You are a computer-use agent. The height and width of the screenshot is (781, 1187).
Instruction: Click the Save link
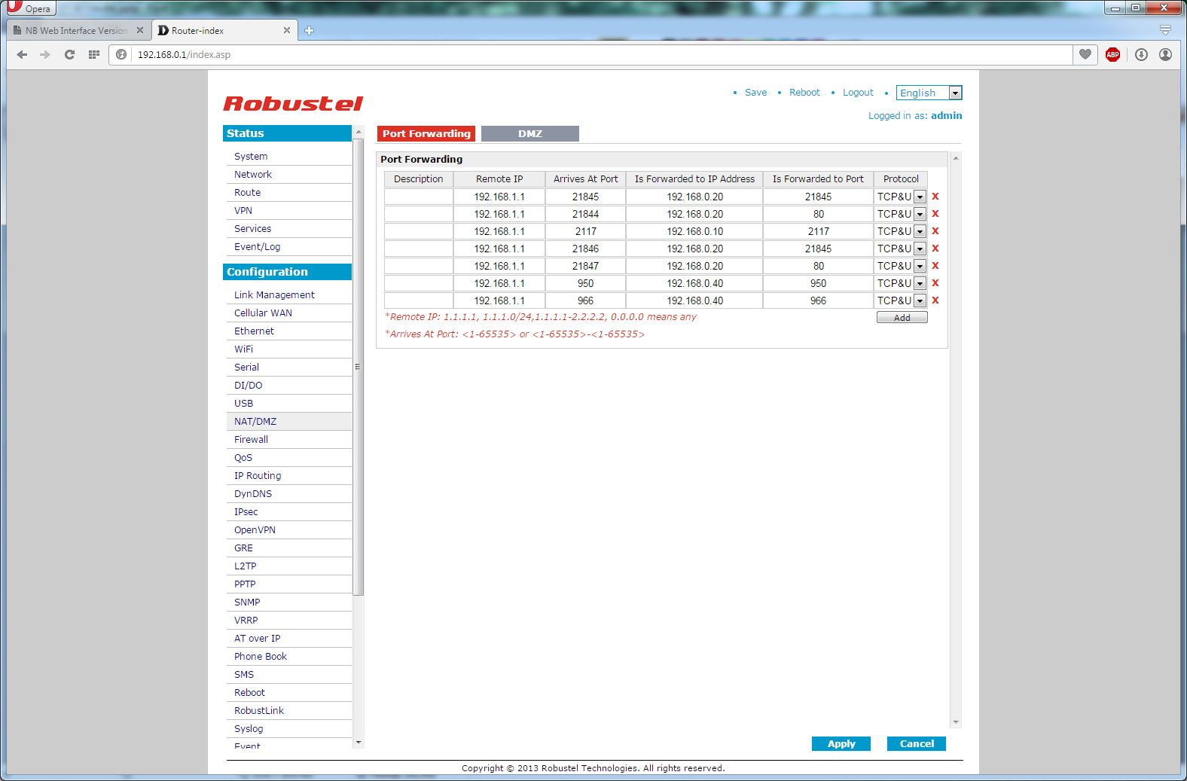coord(755,93)
